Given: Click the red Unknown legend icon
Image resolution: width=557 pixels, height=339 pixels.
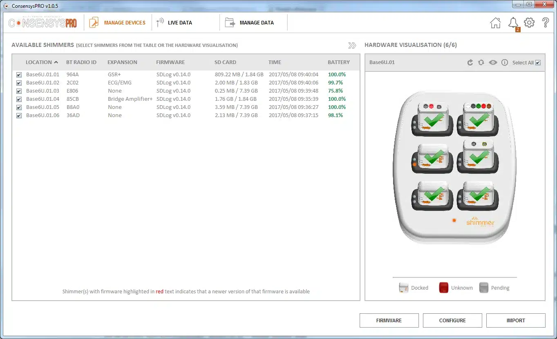Looking at the screenshot, I should [x=443, y=288].
